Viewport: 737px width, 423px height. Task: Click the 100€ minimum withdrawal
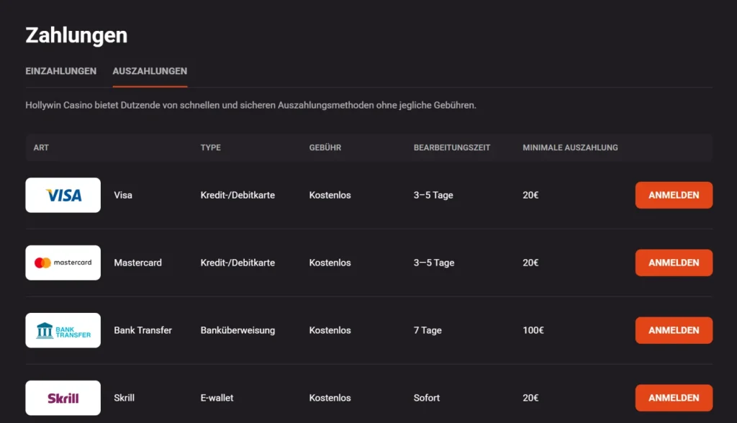[x=533, y=330]
